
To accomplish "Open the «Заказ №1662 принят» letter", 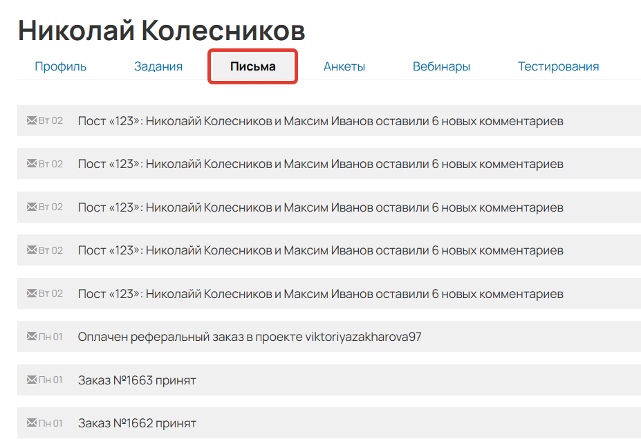I will 136,422.
